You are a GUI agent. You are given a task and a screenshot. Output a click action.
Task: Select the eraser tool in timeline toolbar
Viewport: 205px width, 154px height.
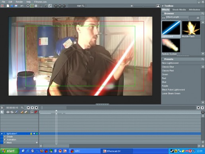pyautogui.click(x=26, y=112)
